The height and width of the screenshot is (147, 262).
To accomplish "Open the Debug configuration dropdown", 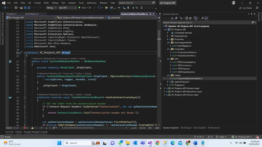I will [52, 8].
